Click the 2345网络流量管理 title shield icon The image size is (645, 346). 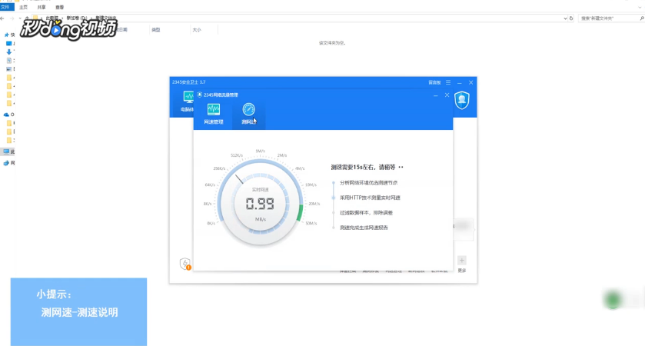(x=200, y=95)
